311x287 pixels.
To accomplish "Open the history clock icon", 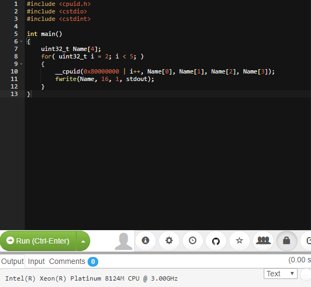I will click(x=192, y=241).
